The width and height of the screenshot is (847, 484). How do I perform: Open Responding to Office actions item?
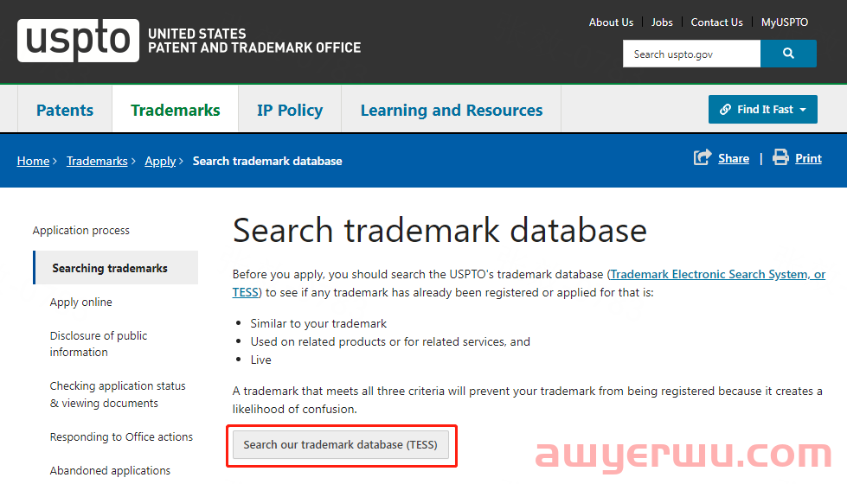(121, 437)
